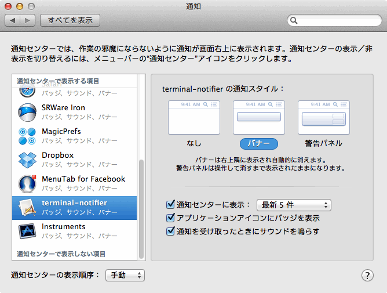Click the Dropbox box icon
This screenshot has height=293, width=387.
[x=27, y=160]
